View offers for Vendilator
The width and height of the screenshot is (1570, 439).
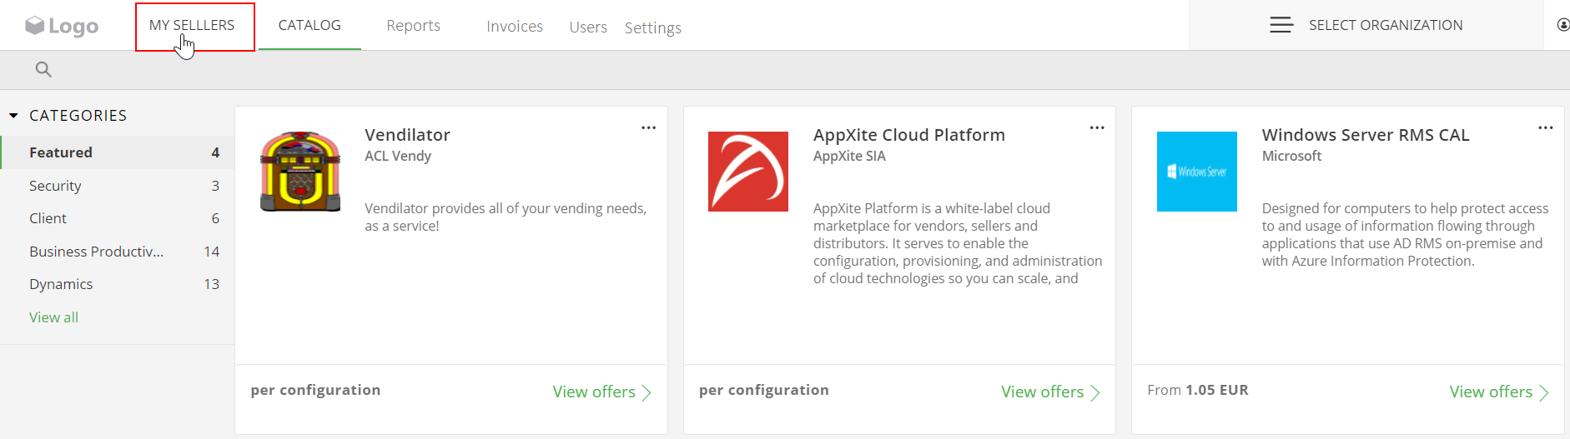pos(601,392)
